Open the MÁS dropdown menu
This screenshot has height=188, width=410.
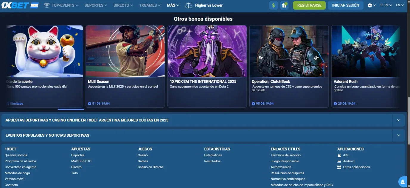tap(173, 5)
